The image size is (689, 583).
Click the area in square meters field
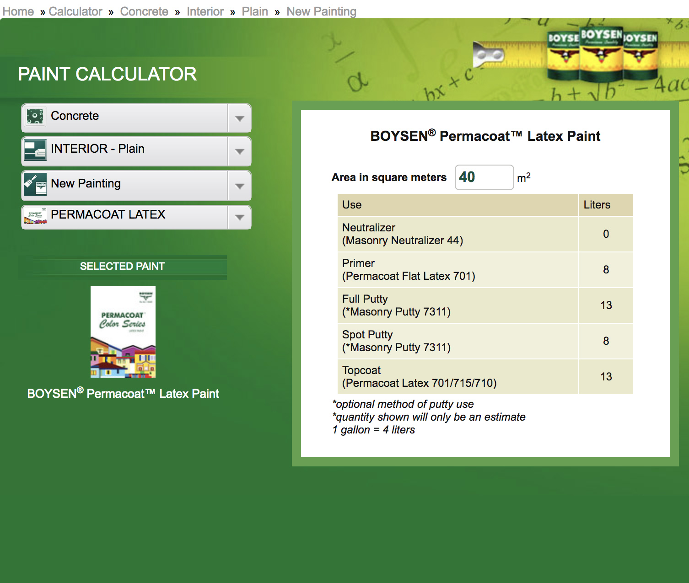[x=484, y=177]
